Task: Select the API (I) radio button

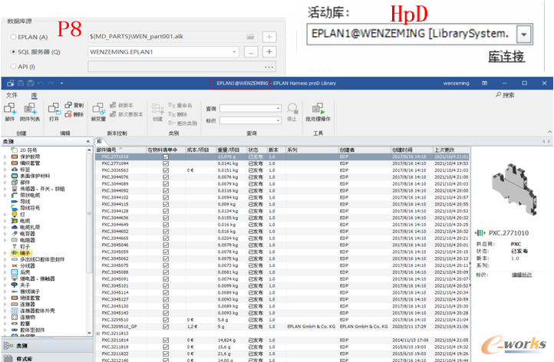Action: tap(13, 67)
